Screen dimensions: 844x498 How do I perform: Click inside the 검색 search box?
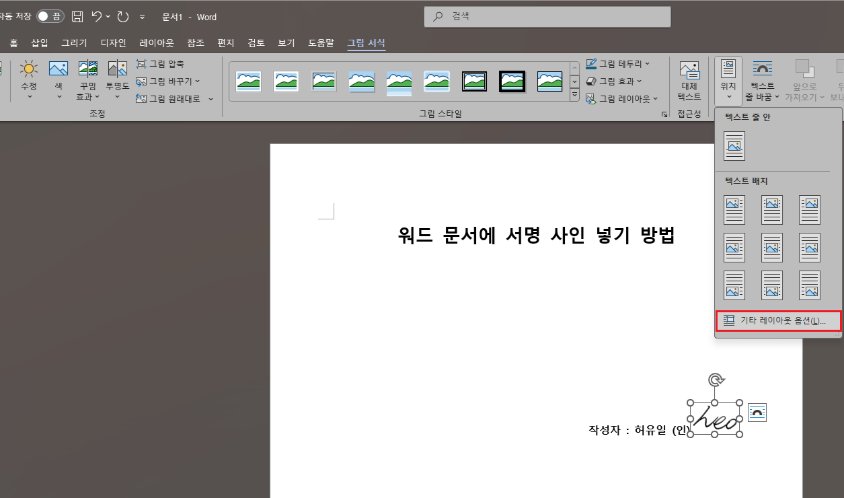click(x=546, y=16)
